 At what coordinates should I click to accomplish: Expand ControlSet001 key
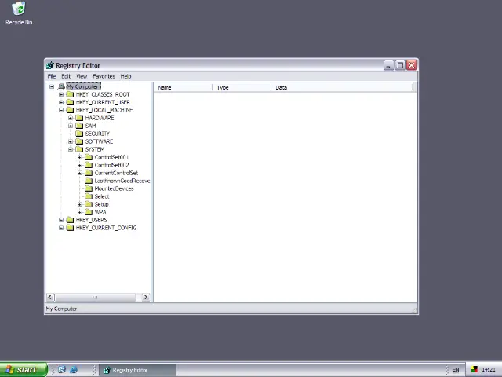pos(80,157)
